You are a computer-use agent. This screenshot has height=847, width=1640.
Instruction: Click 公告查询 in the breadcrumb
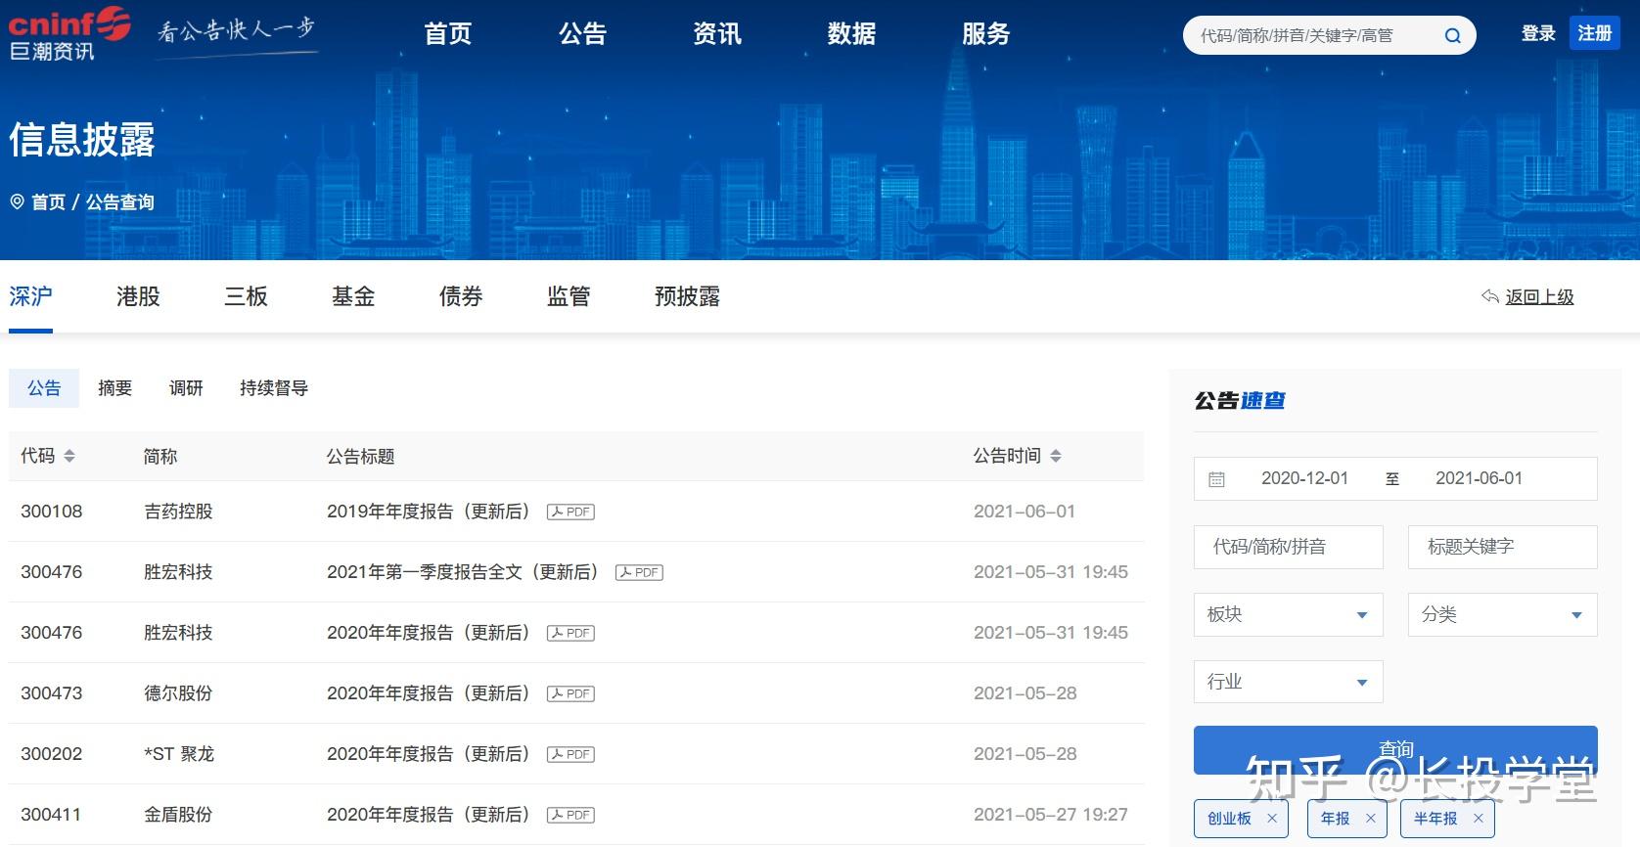pyautogui.click(x=119, y=201)
